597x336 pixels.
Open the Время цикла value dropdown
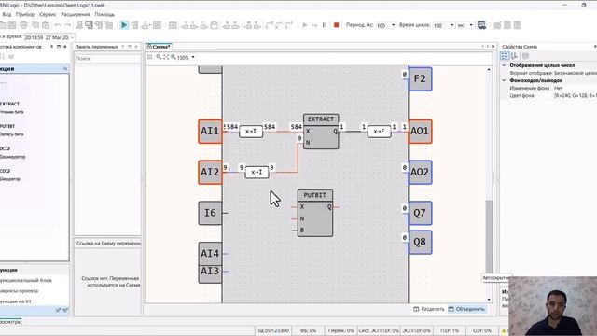click(451, 25)
